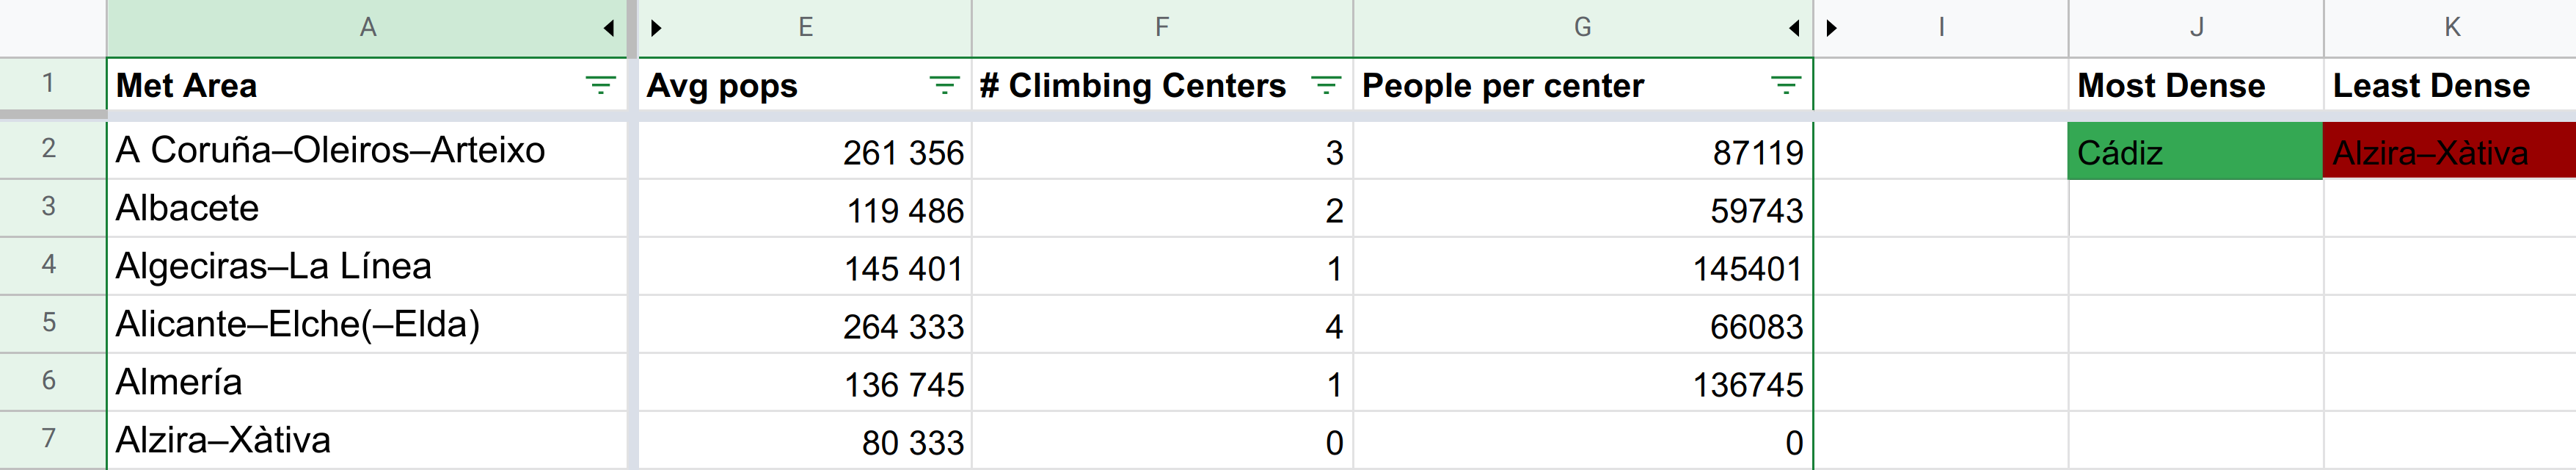Viewport: 2576px width, 470px height.
Task: Open the People per center filter icon
Action: click(1785, 86)
